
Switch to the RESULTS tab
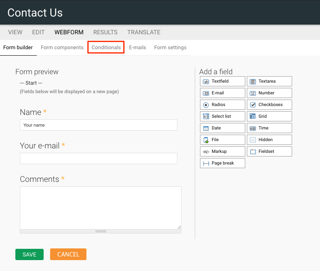(105, 32)
